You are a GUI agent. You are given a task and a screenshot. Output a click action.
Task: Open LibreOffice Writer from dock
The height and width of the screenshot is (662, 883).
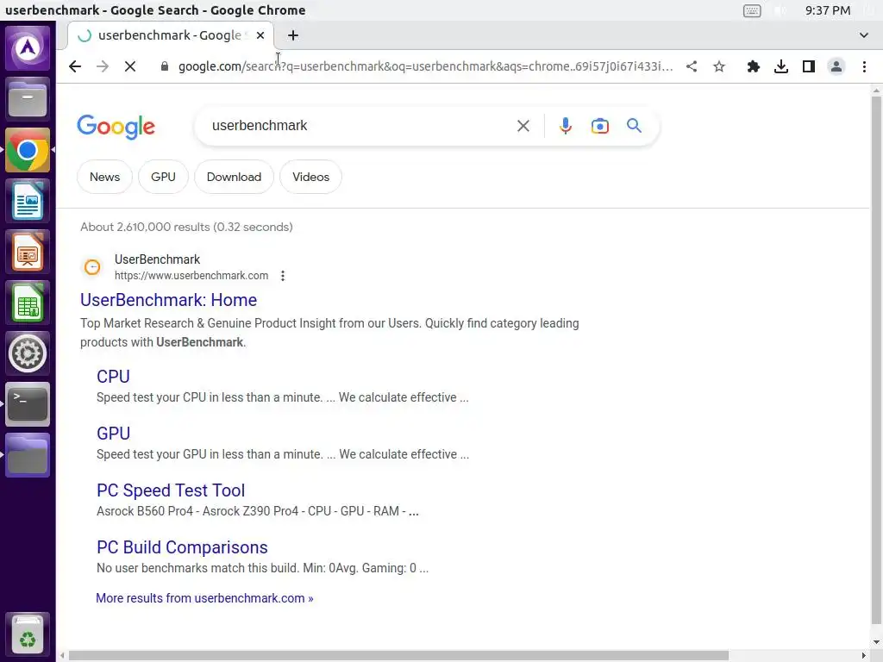click(28, 201)
